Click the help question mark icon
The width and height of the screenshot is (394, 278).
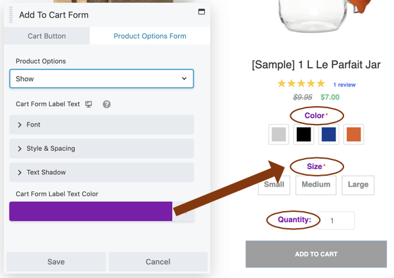tap(106, 104)
